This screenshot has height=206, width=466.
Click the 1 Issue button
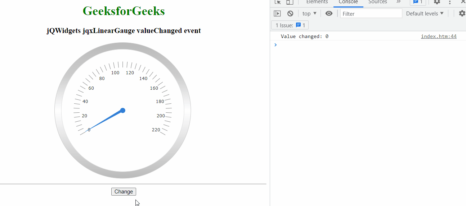pos(290,25)
